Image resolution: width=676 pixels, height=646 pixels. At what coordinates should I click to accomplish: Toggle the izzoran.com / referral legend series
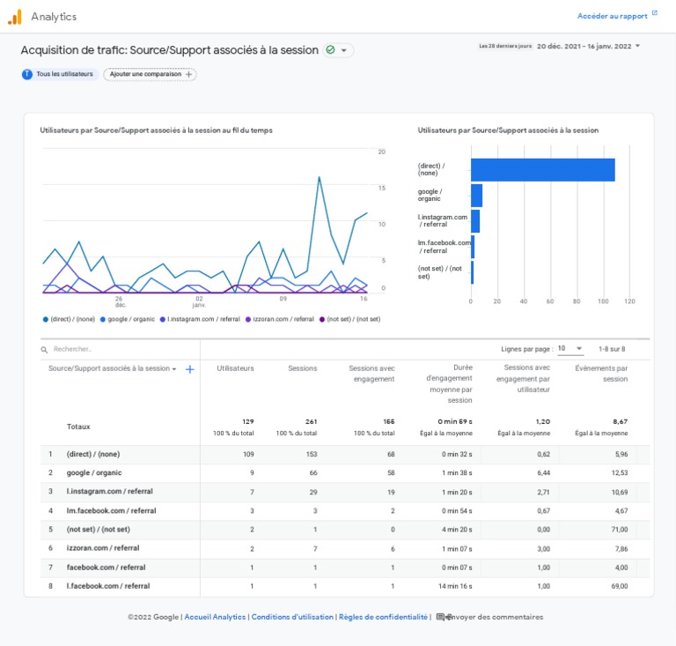[279, 319]
